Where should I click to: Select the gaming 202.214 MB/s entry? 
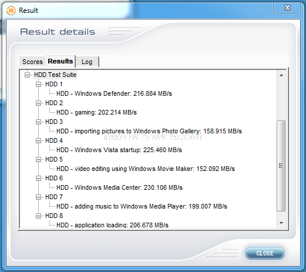pos(96,112)
